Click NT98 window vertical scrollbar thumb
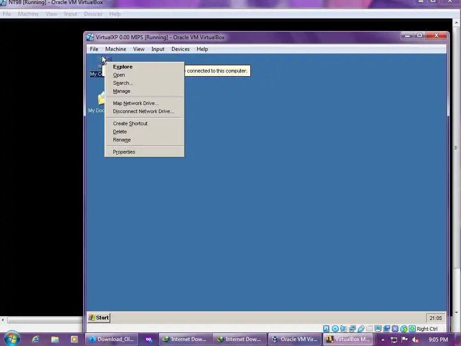 456,147
